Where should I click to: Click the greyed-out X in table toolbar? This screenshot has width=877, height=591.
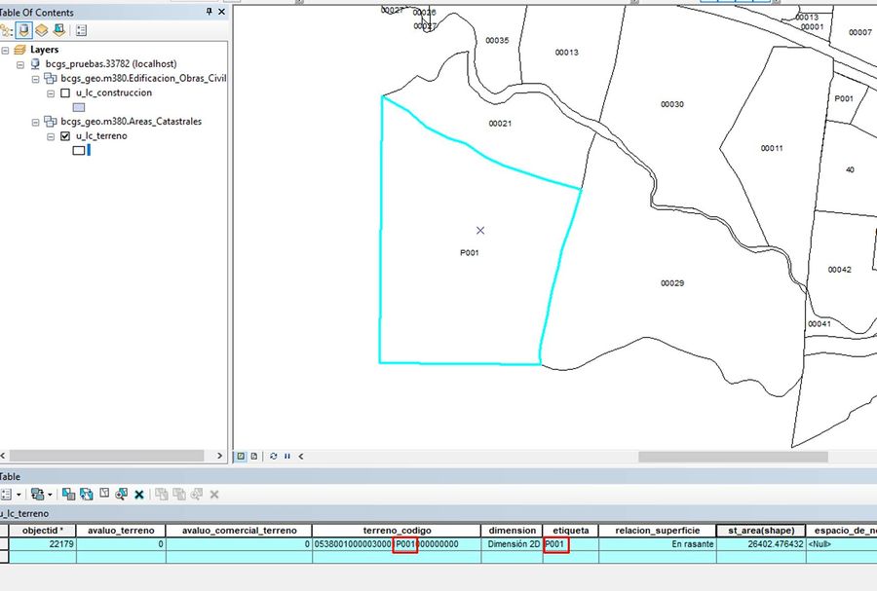(x=214, y=495)
